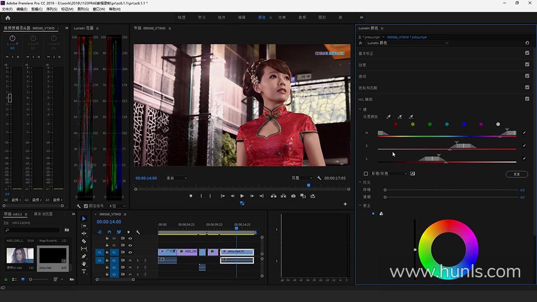Viewport: 537px width, 302px height.
Task: Open the 完整 playback resolution dropdown
Action: 302,178
